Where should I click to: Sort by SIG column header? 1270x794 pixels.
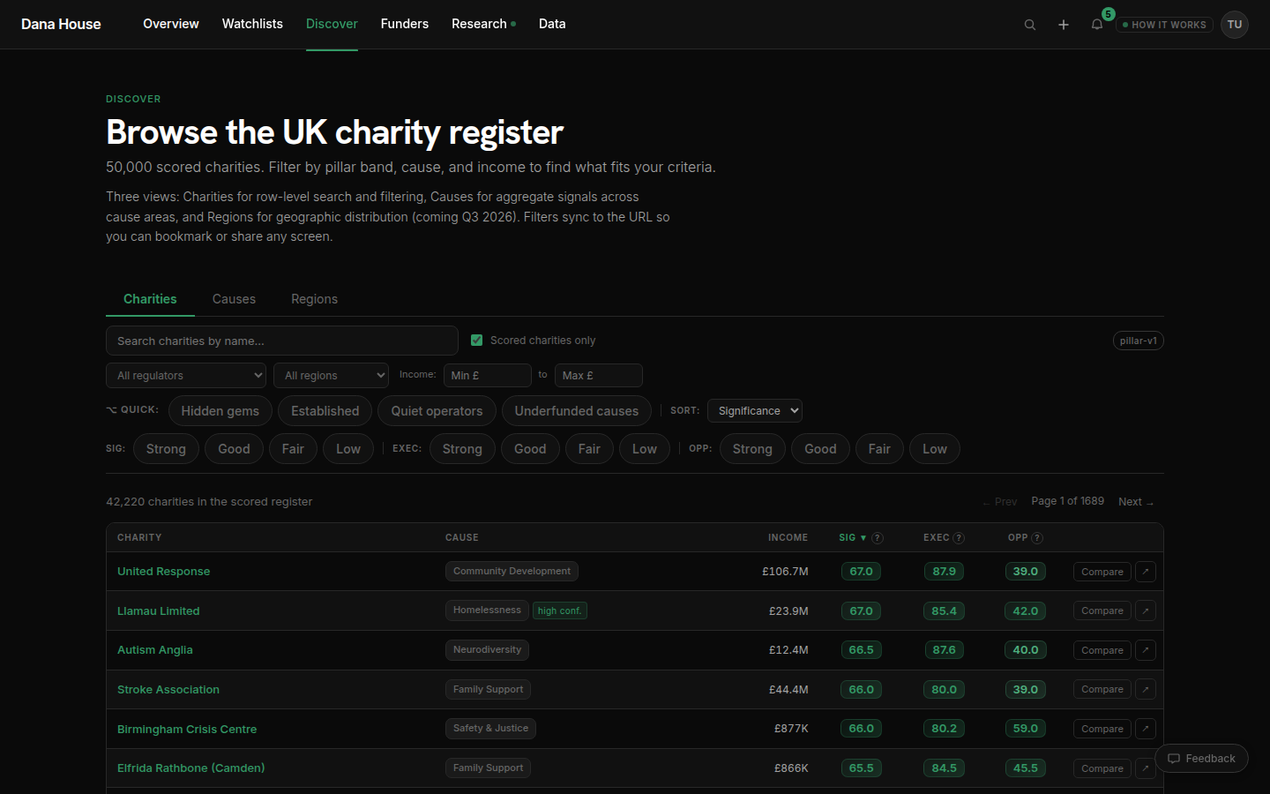point(852,538)
